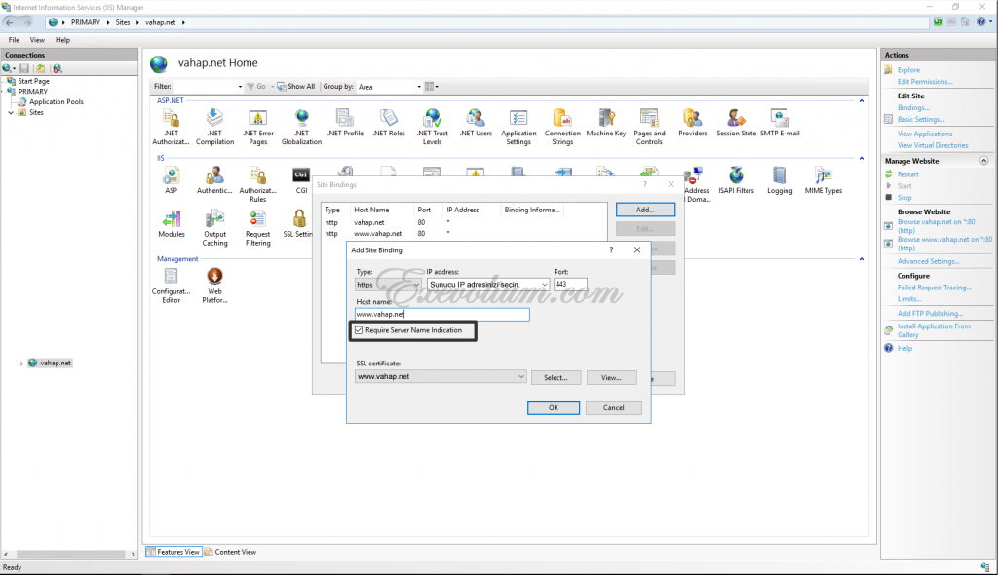The height and width of the screenshot is (575, 998).
Task: Open the File menu
Action: click(x=14, y=40)
